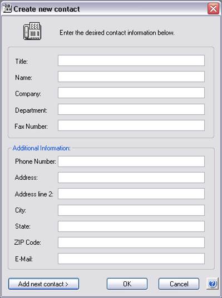Close the Create new contact dialog
222x298 pixels.
[213, 8]
